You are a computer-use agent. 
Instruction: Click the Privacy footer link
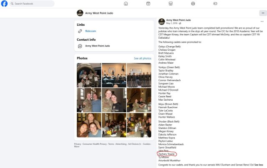tap(78, 144)
